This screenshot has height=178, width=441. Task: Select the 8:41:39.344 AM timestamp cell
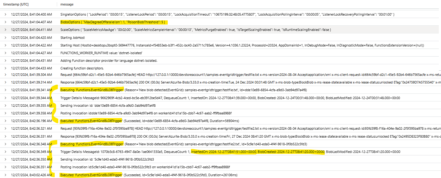(31, 98)
